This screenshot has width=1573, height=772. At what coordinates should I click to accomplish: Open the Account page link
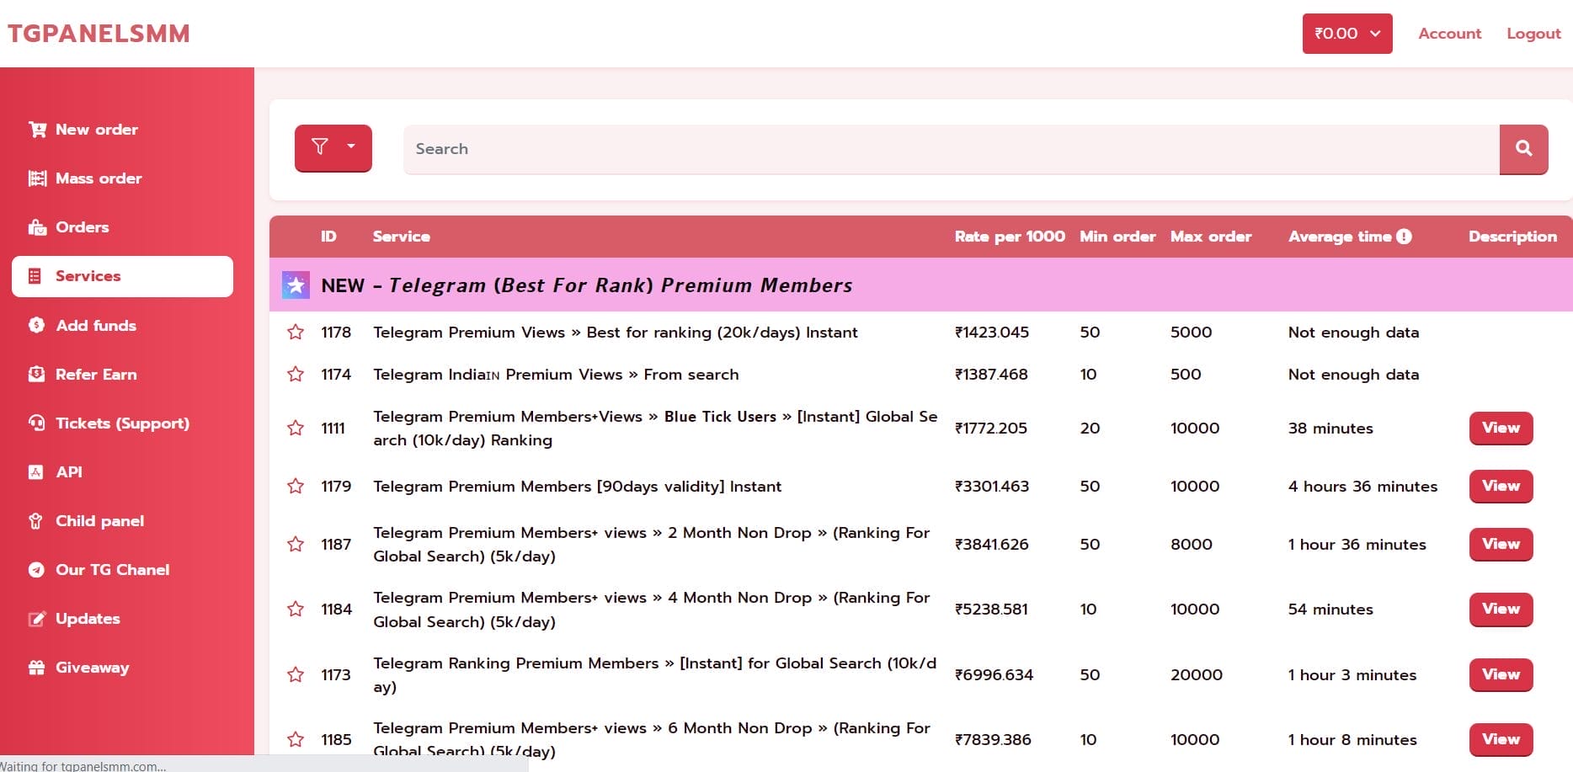click(x=1448, y=34)
